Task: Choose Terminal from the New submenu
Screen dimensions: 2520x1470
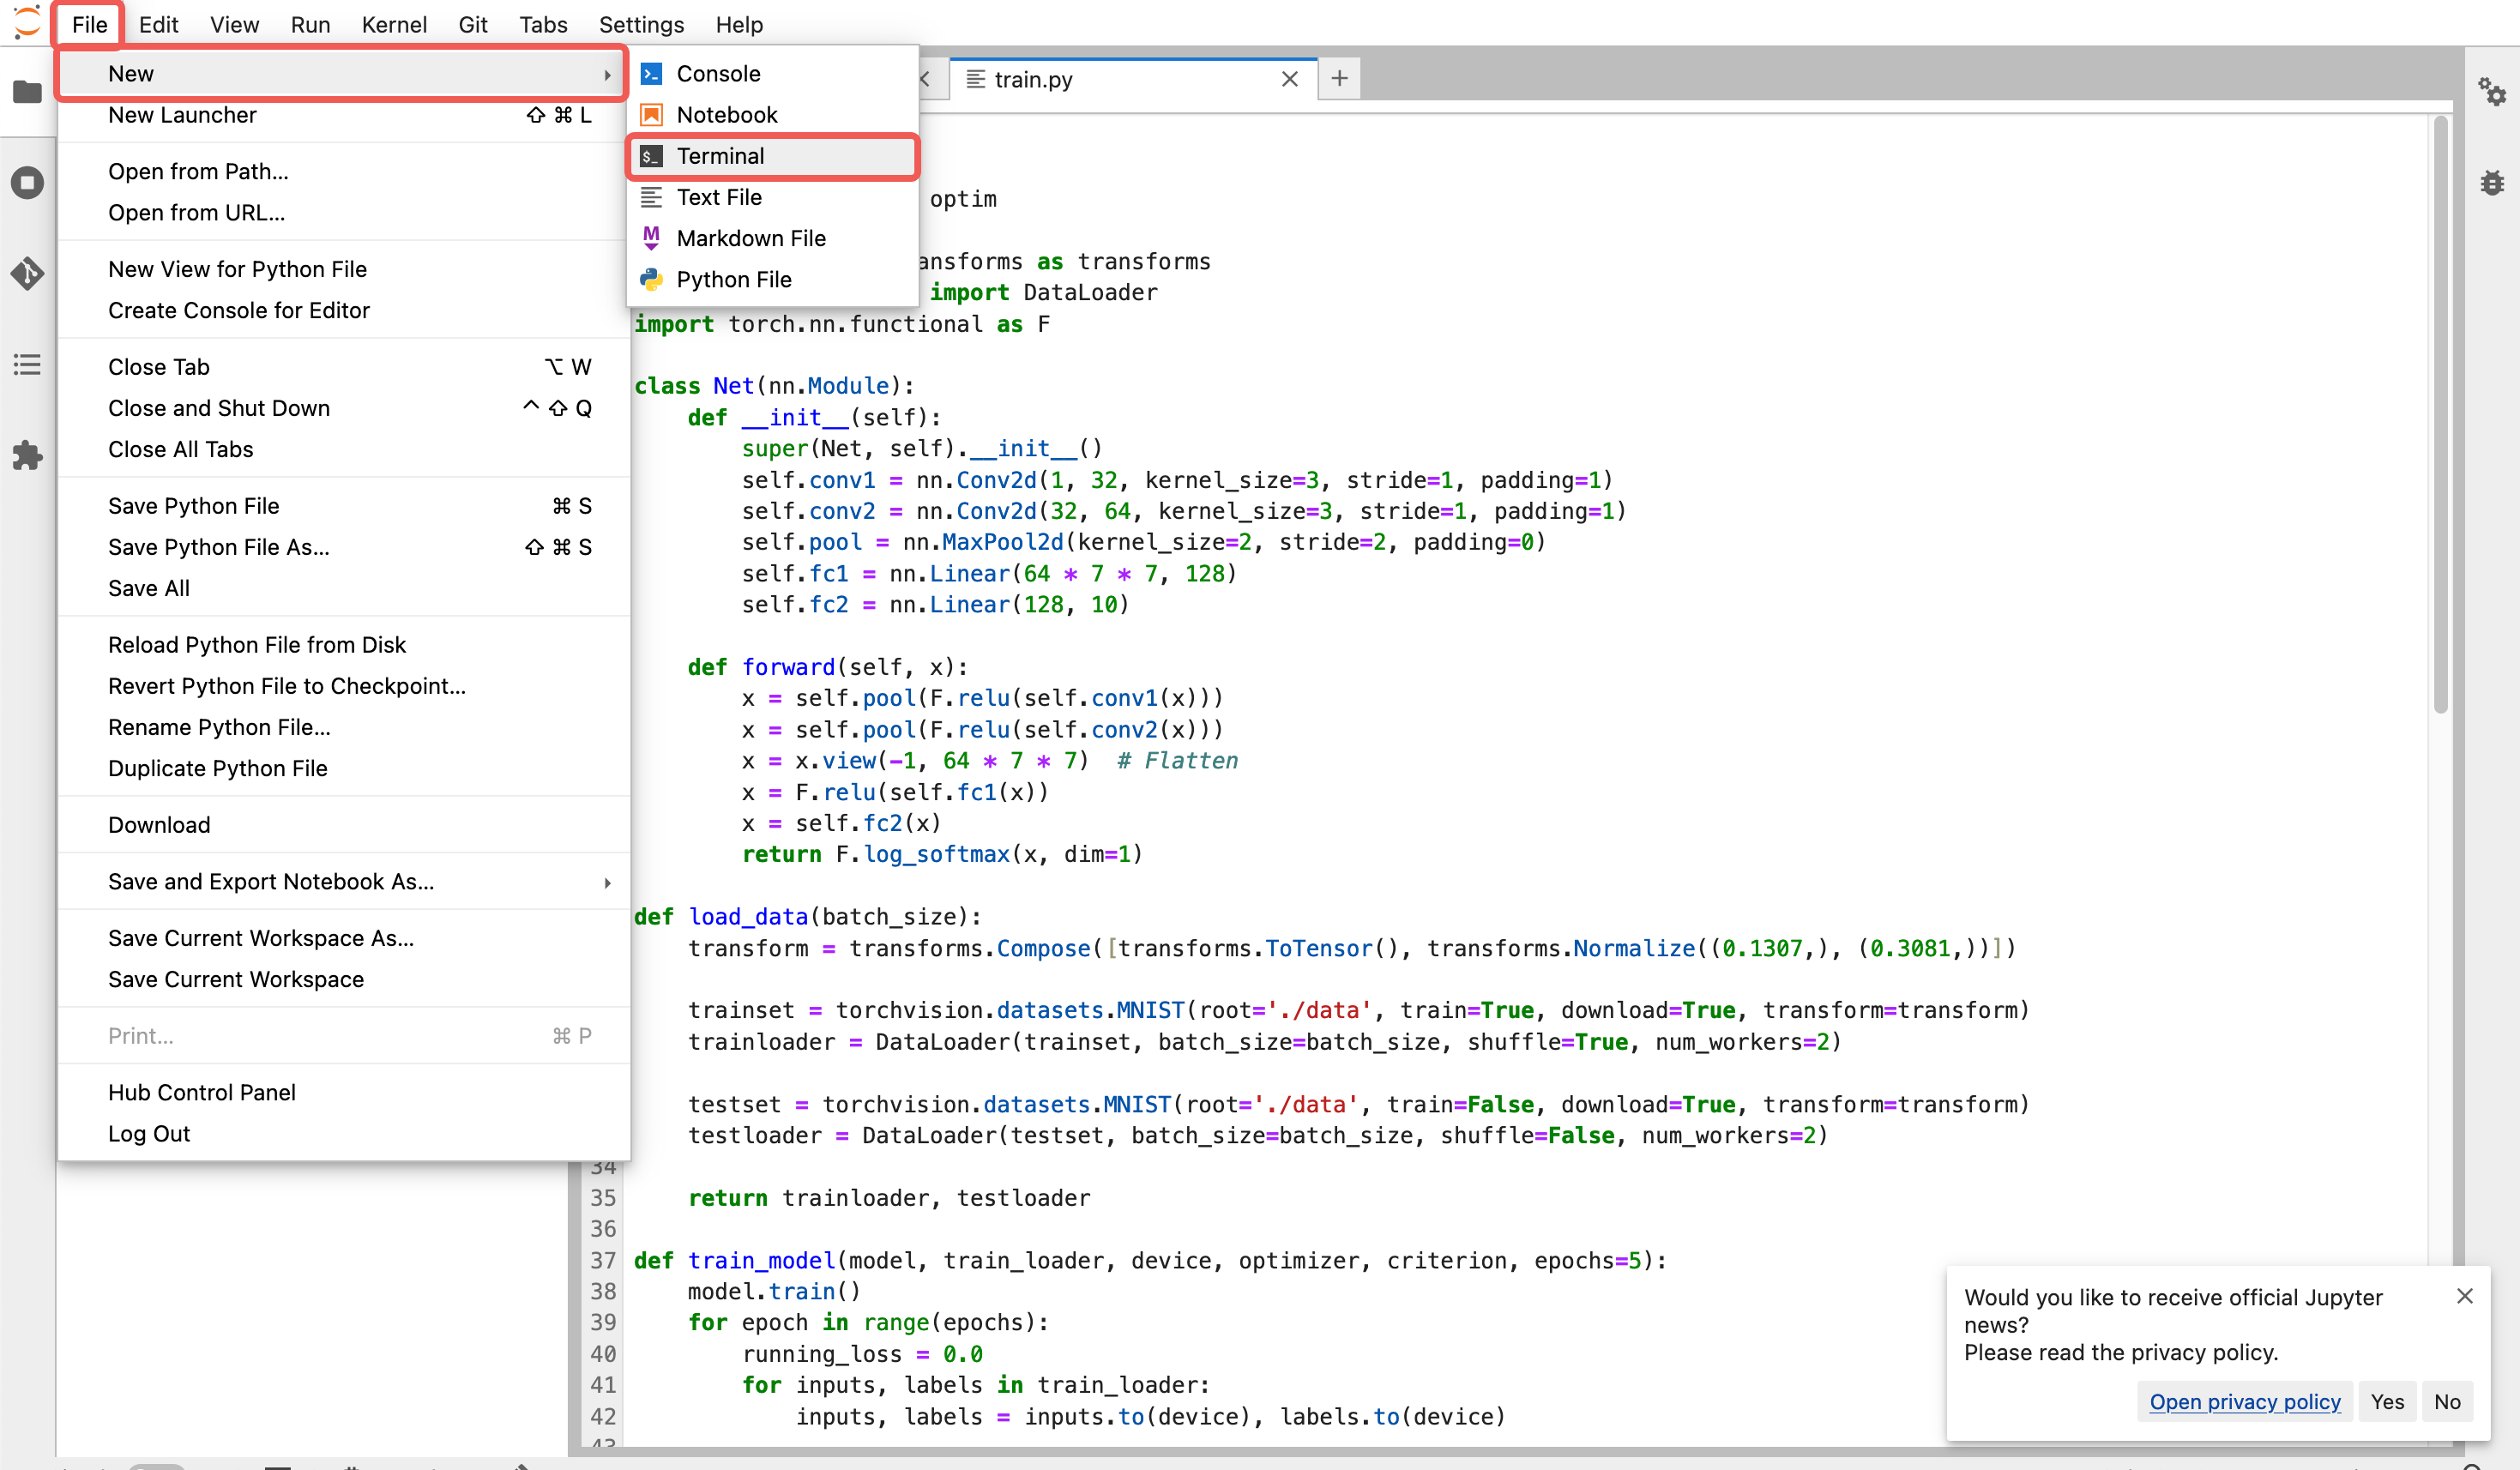Action: 773,156
